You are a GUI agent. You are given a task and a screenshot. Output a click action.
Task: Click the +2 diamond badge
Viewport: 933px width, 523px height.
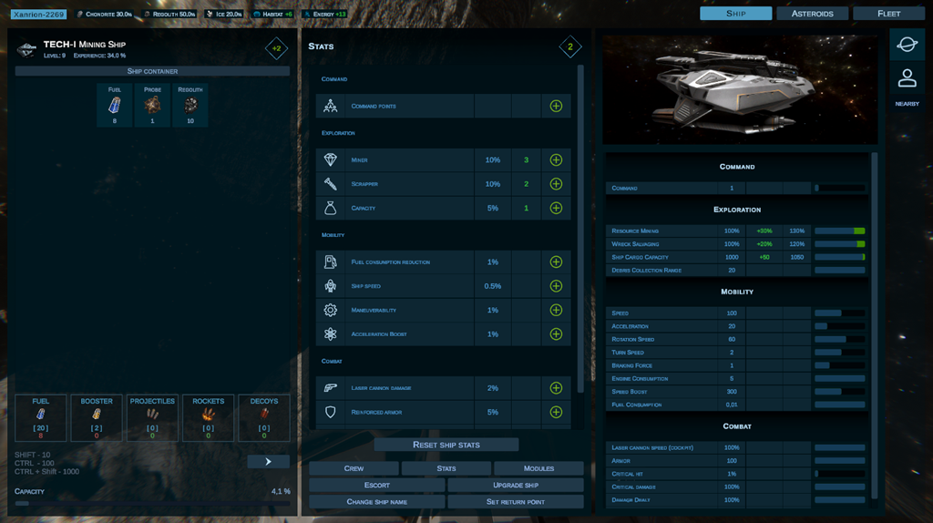click(x=277, y=48)
